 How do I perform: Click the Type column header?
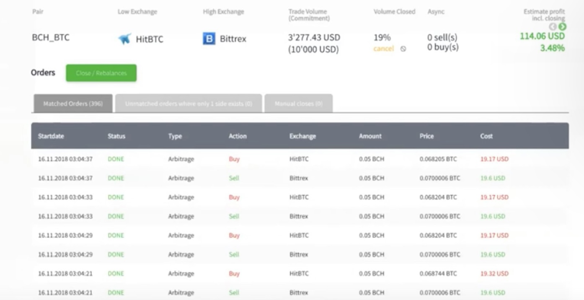coord(175,136)
